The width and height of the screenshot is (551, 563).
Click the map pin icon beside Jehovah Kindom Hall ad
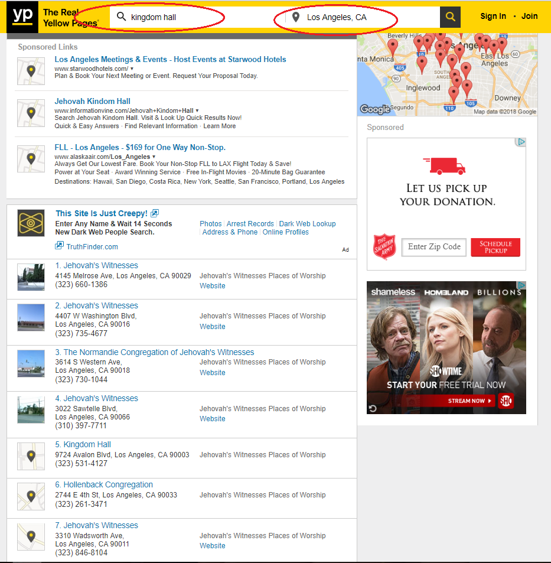pyautogui.click(x=31, y=113)
